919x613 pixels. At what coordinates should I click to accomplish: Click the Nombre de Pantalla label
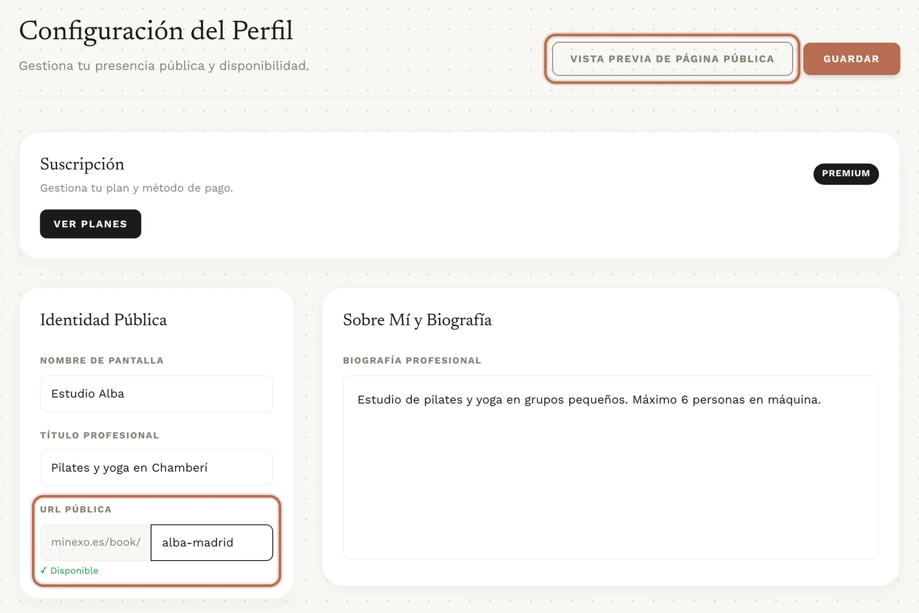(x=102, y=361)
